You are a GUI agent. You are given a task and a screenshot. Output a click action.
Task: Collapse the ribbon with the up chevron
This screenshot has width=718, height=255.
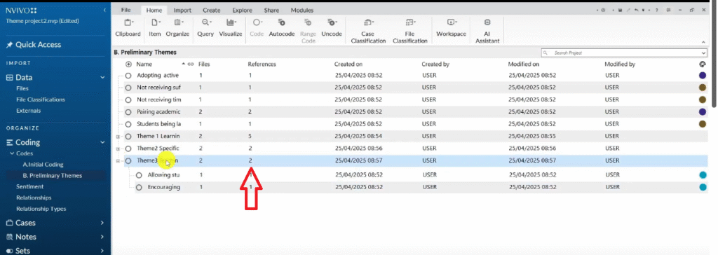(703, 42)
